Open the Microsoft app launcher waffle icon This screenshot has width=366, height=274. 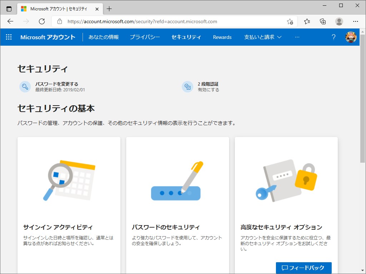point(8,37)
